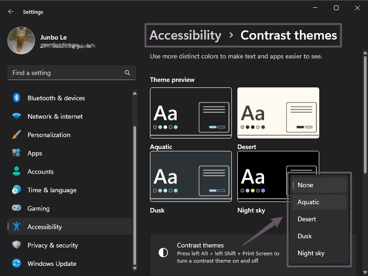Screen dimensions: 368x276
Task: Click the Aquatic caption under preview
Action: tap(161, 147)
